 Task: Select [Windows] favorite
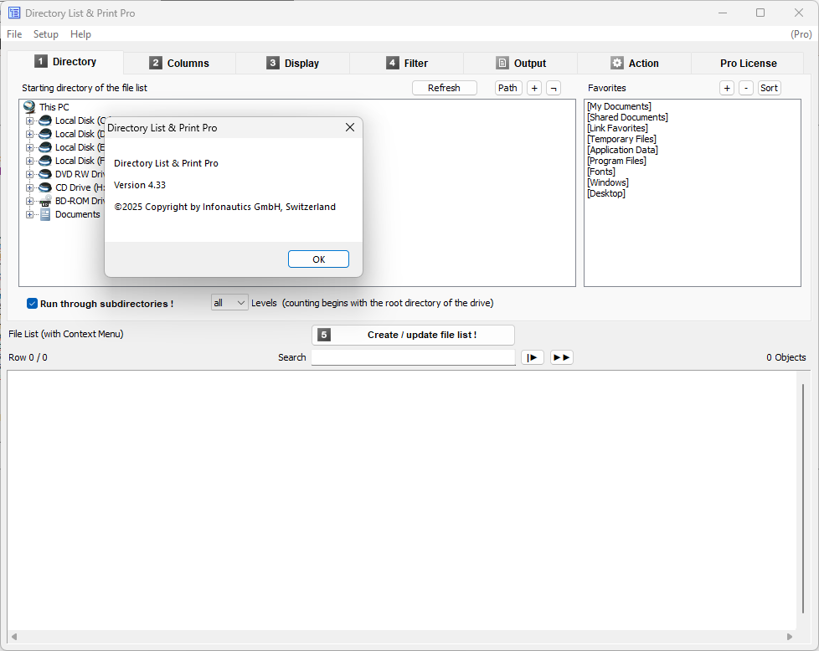tap(607, 182)
